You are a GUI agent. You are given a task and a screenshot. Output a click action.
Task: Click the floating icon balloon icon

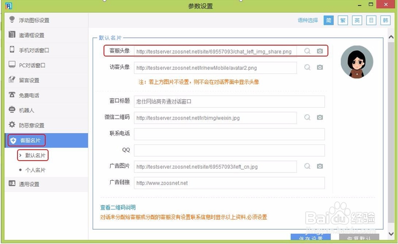tap(12, 19)
